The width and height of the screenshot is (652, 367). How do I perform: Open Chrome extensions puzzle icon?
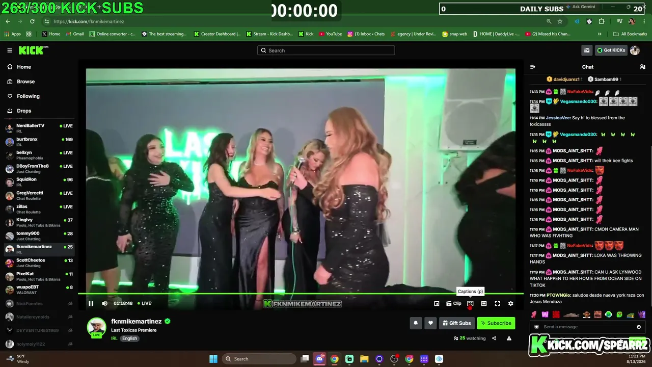(x=602, y=21)
